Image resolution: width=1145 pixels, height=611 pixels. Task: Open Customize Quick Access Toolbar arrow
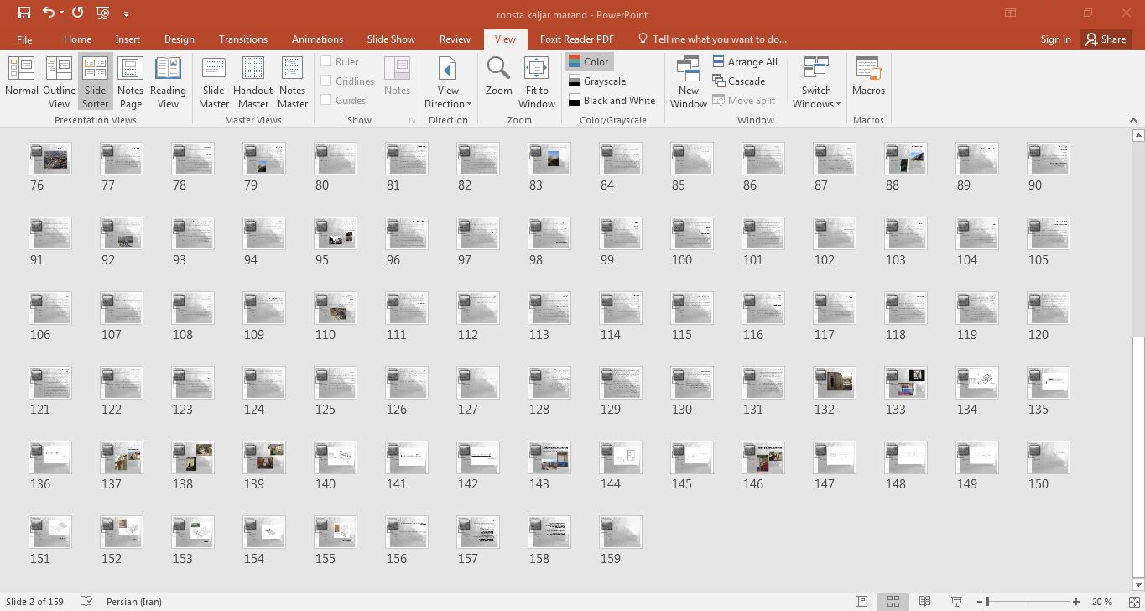pyautogui.click(x=126, y=13)
